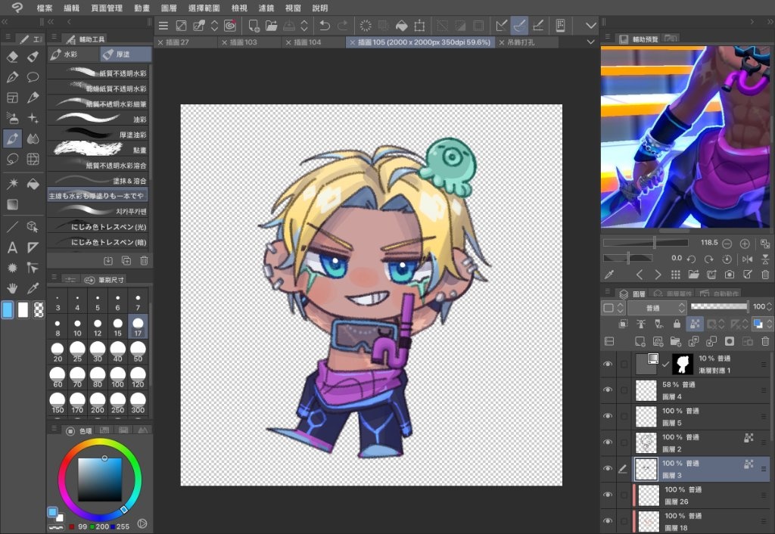This screenshot has width=775, height=534.
Task: Open the layer color dropdown with blue squares
Action: [761, 324]
